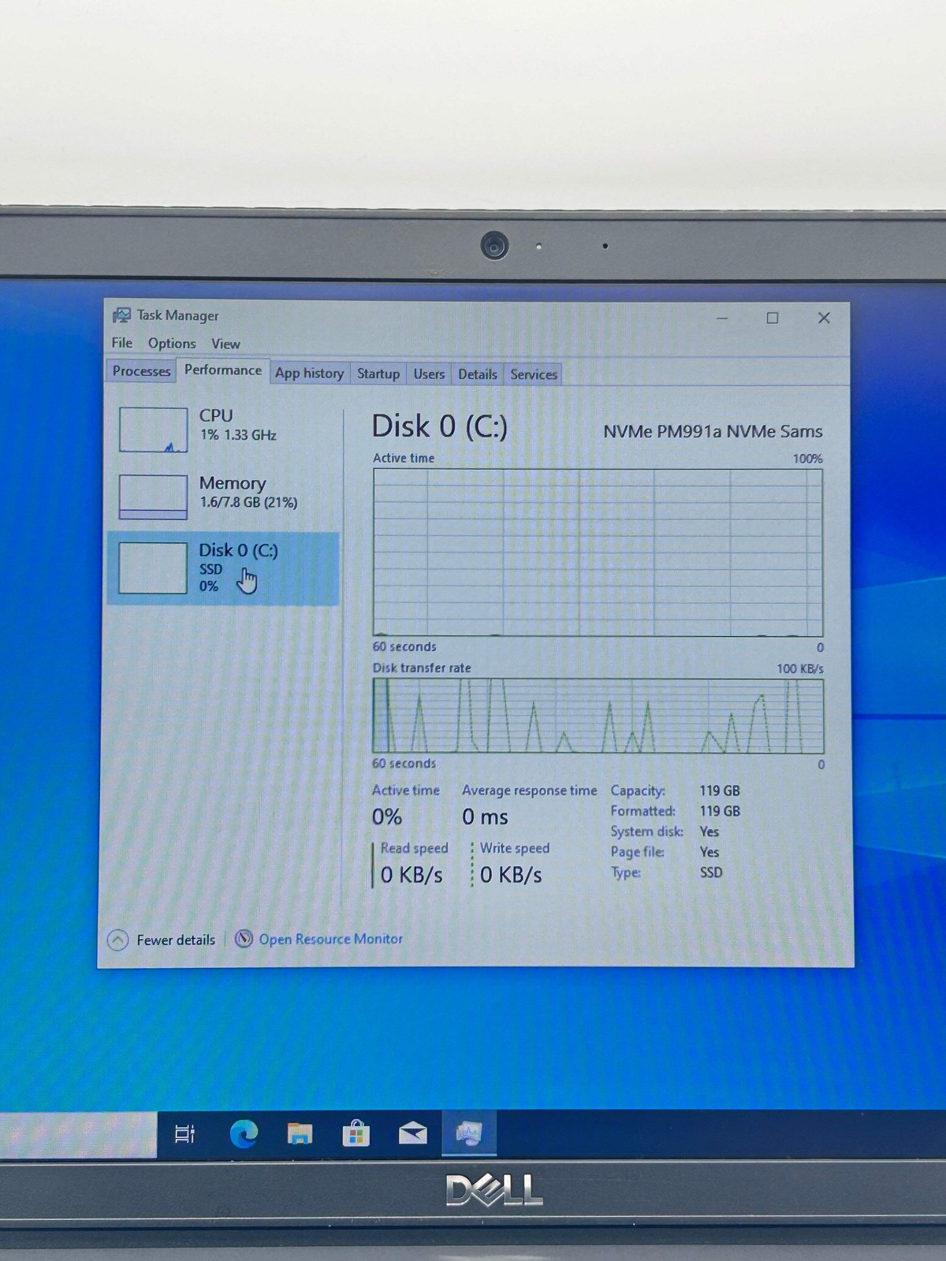Click the CPU 1% 1.33 GHz label
The image size is (946, 1261).
pyautogui.click(x=237, y=425)
